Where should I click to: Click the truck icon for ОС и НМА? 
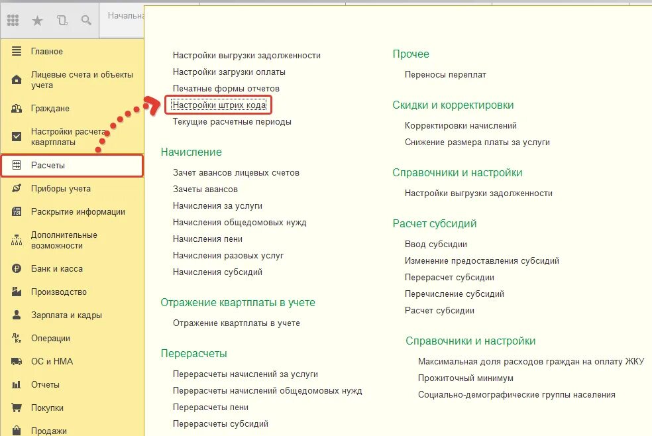point(17,361)
